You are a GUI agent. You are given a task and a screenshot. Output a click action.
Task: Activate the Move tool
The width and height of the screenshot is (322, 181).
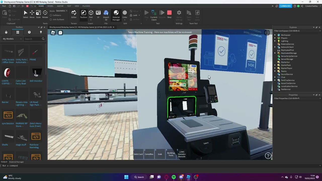click(32, 14)
